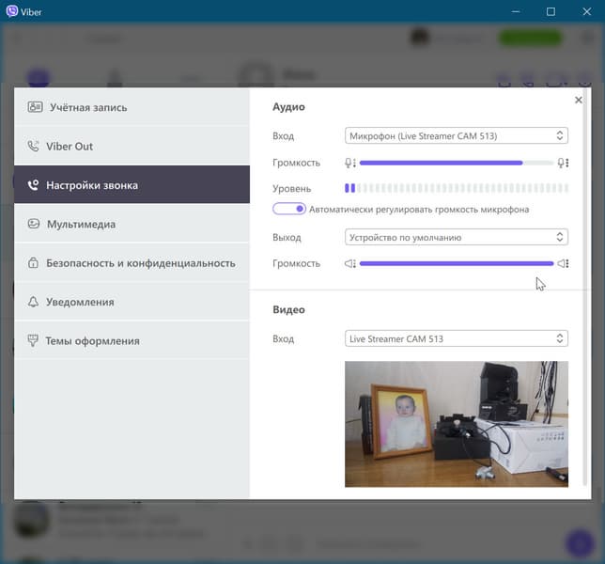The width and height of the screenshot is (605, 564).
Task: Click the low microphone volume icon
Action: (350, 163)
